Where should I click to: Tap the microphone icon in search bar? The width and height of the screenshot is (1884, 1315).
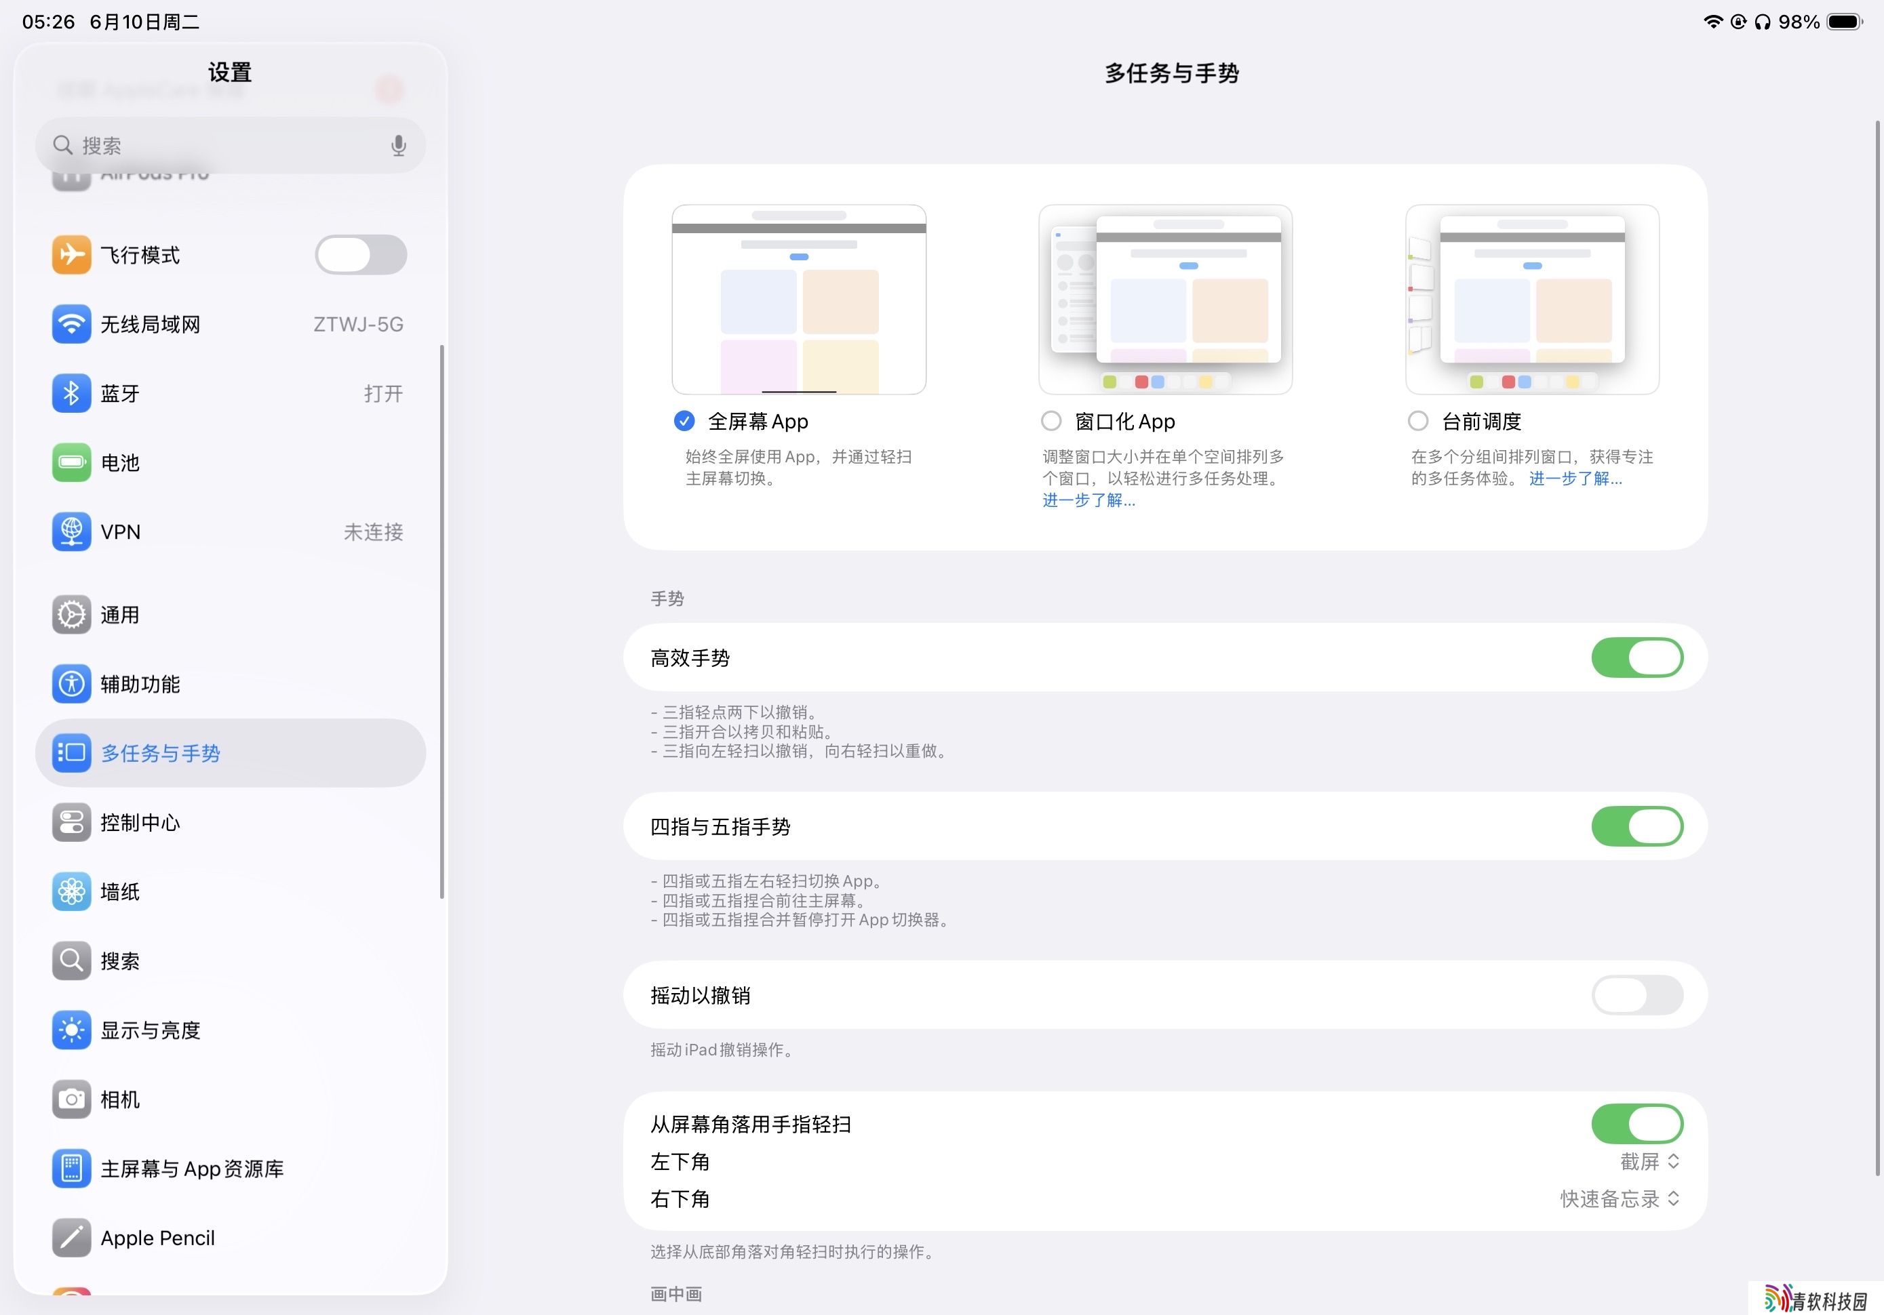click(398, 145)
